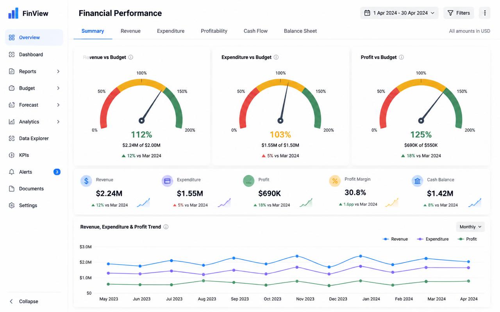Expand the Analytics submenu chevron
500x312 pixels.
pyautogui.click(x=58, y=122)
